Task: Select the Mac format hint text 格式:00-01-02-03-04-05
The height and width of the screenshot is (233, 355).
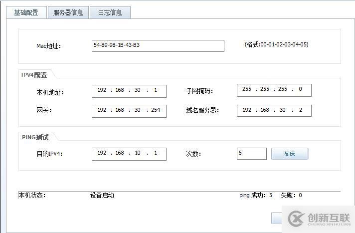Action: [x=276, y=44]
